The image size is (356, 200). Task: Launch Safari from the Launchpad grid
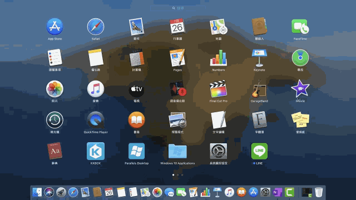tap(96, 27)
